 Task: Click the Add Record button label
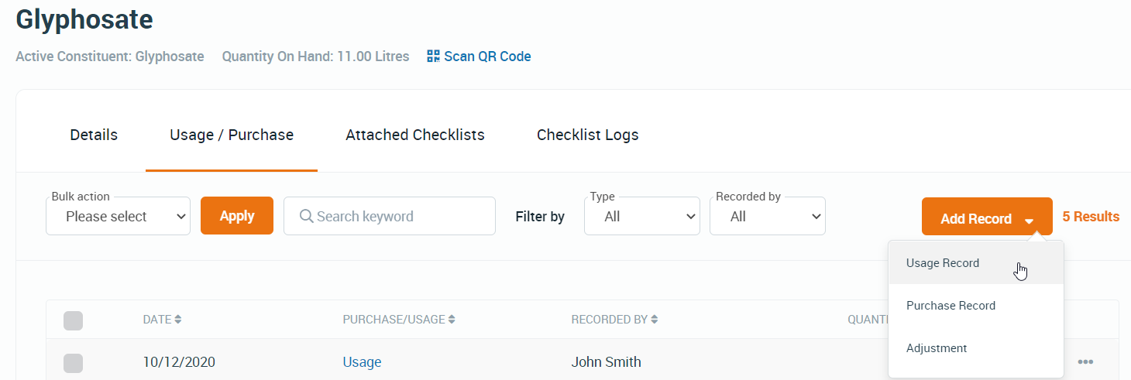976,219
